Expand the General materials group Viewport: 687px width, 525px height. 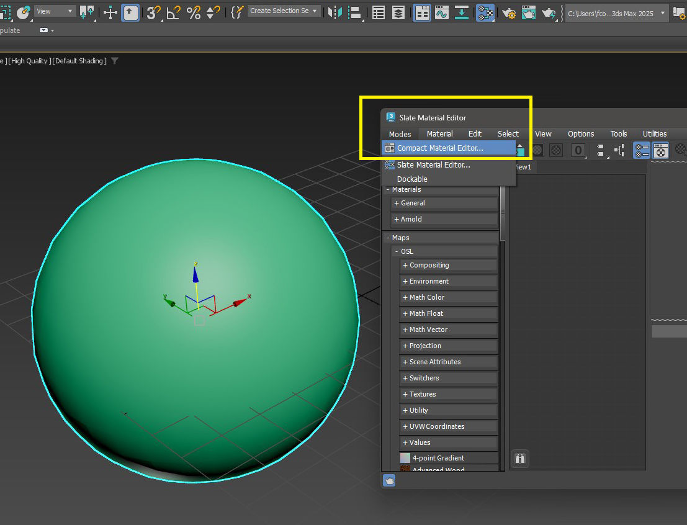pyautogui.click(x=444, y=203)
